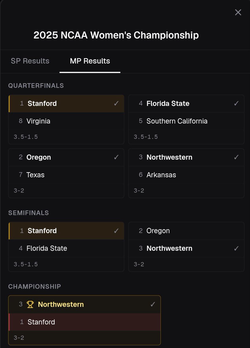
Task: Click the checkmark beside championship winner Northwestern
Action: [x=153, y=304]
